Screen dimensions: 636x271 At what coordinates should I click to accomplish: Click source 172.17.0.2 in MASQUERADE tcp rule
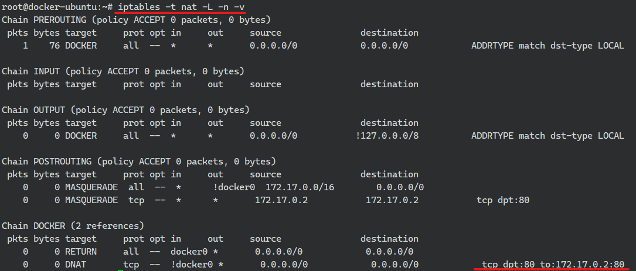click(281, 200)
